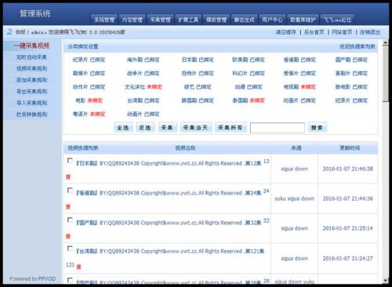
Task: Open the 模板管理 menu
Action: (x=216, y=20)
